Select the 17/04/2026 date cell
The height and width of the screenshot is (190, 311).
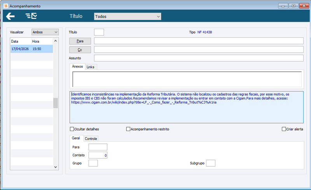click(x=20, y=49)
